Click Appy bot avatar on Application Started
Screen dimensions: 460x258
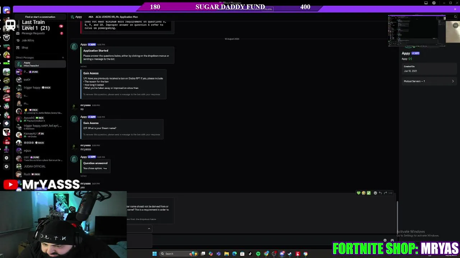coord(74,47)
